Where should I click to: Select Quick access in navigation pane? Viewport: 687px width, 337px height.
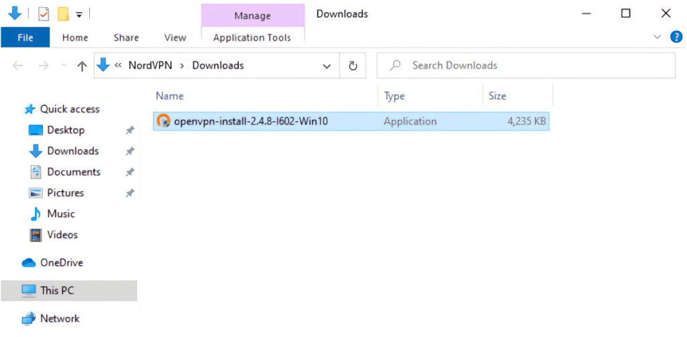(x=70, y=109)
